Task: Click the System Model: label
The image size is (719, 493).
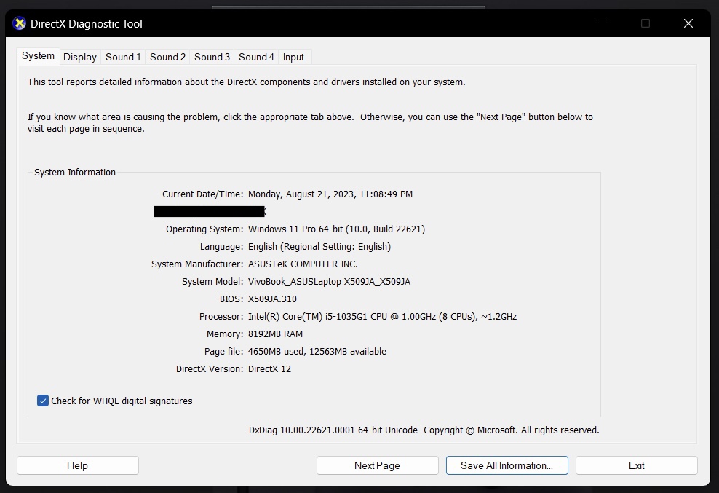Action: tap(212, 281)
